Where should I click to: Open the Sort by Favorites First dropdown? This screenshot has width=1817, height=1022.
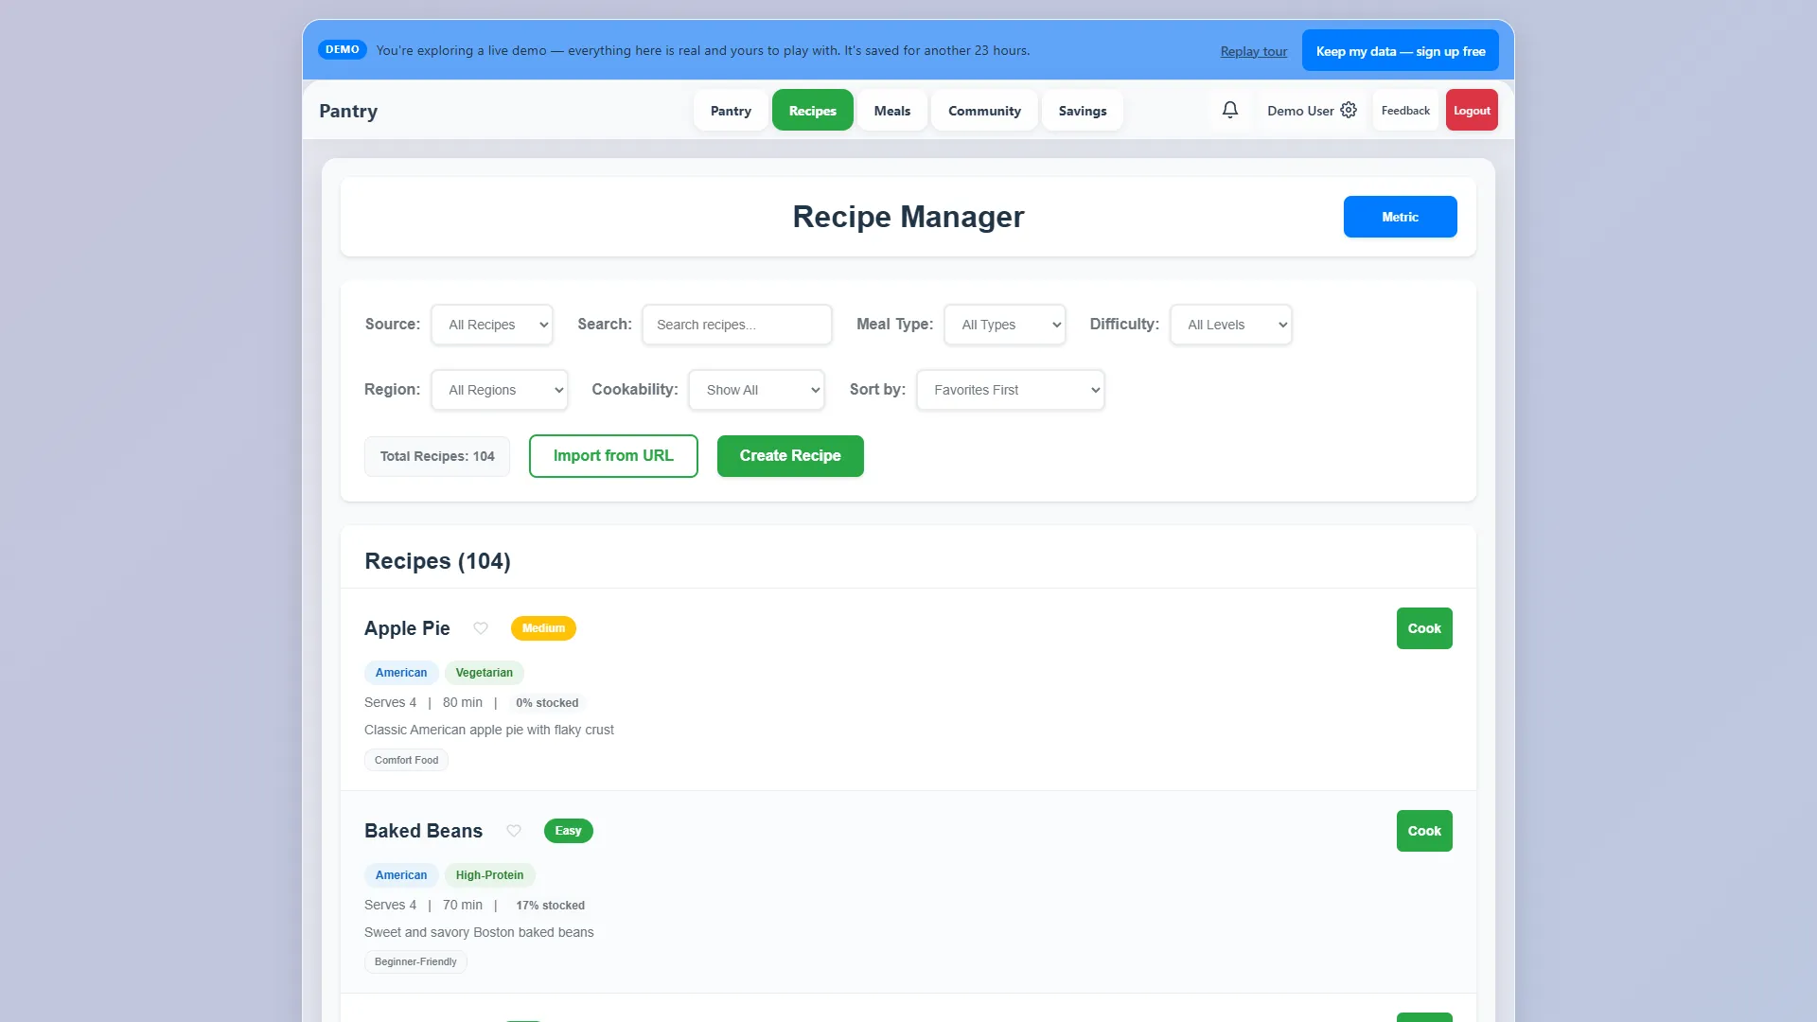(1011, 390)
